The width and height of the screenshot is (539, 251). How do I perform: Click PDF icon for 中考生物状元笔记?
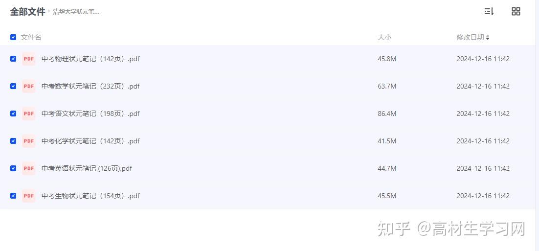click(29, 196)
